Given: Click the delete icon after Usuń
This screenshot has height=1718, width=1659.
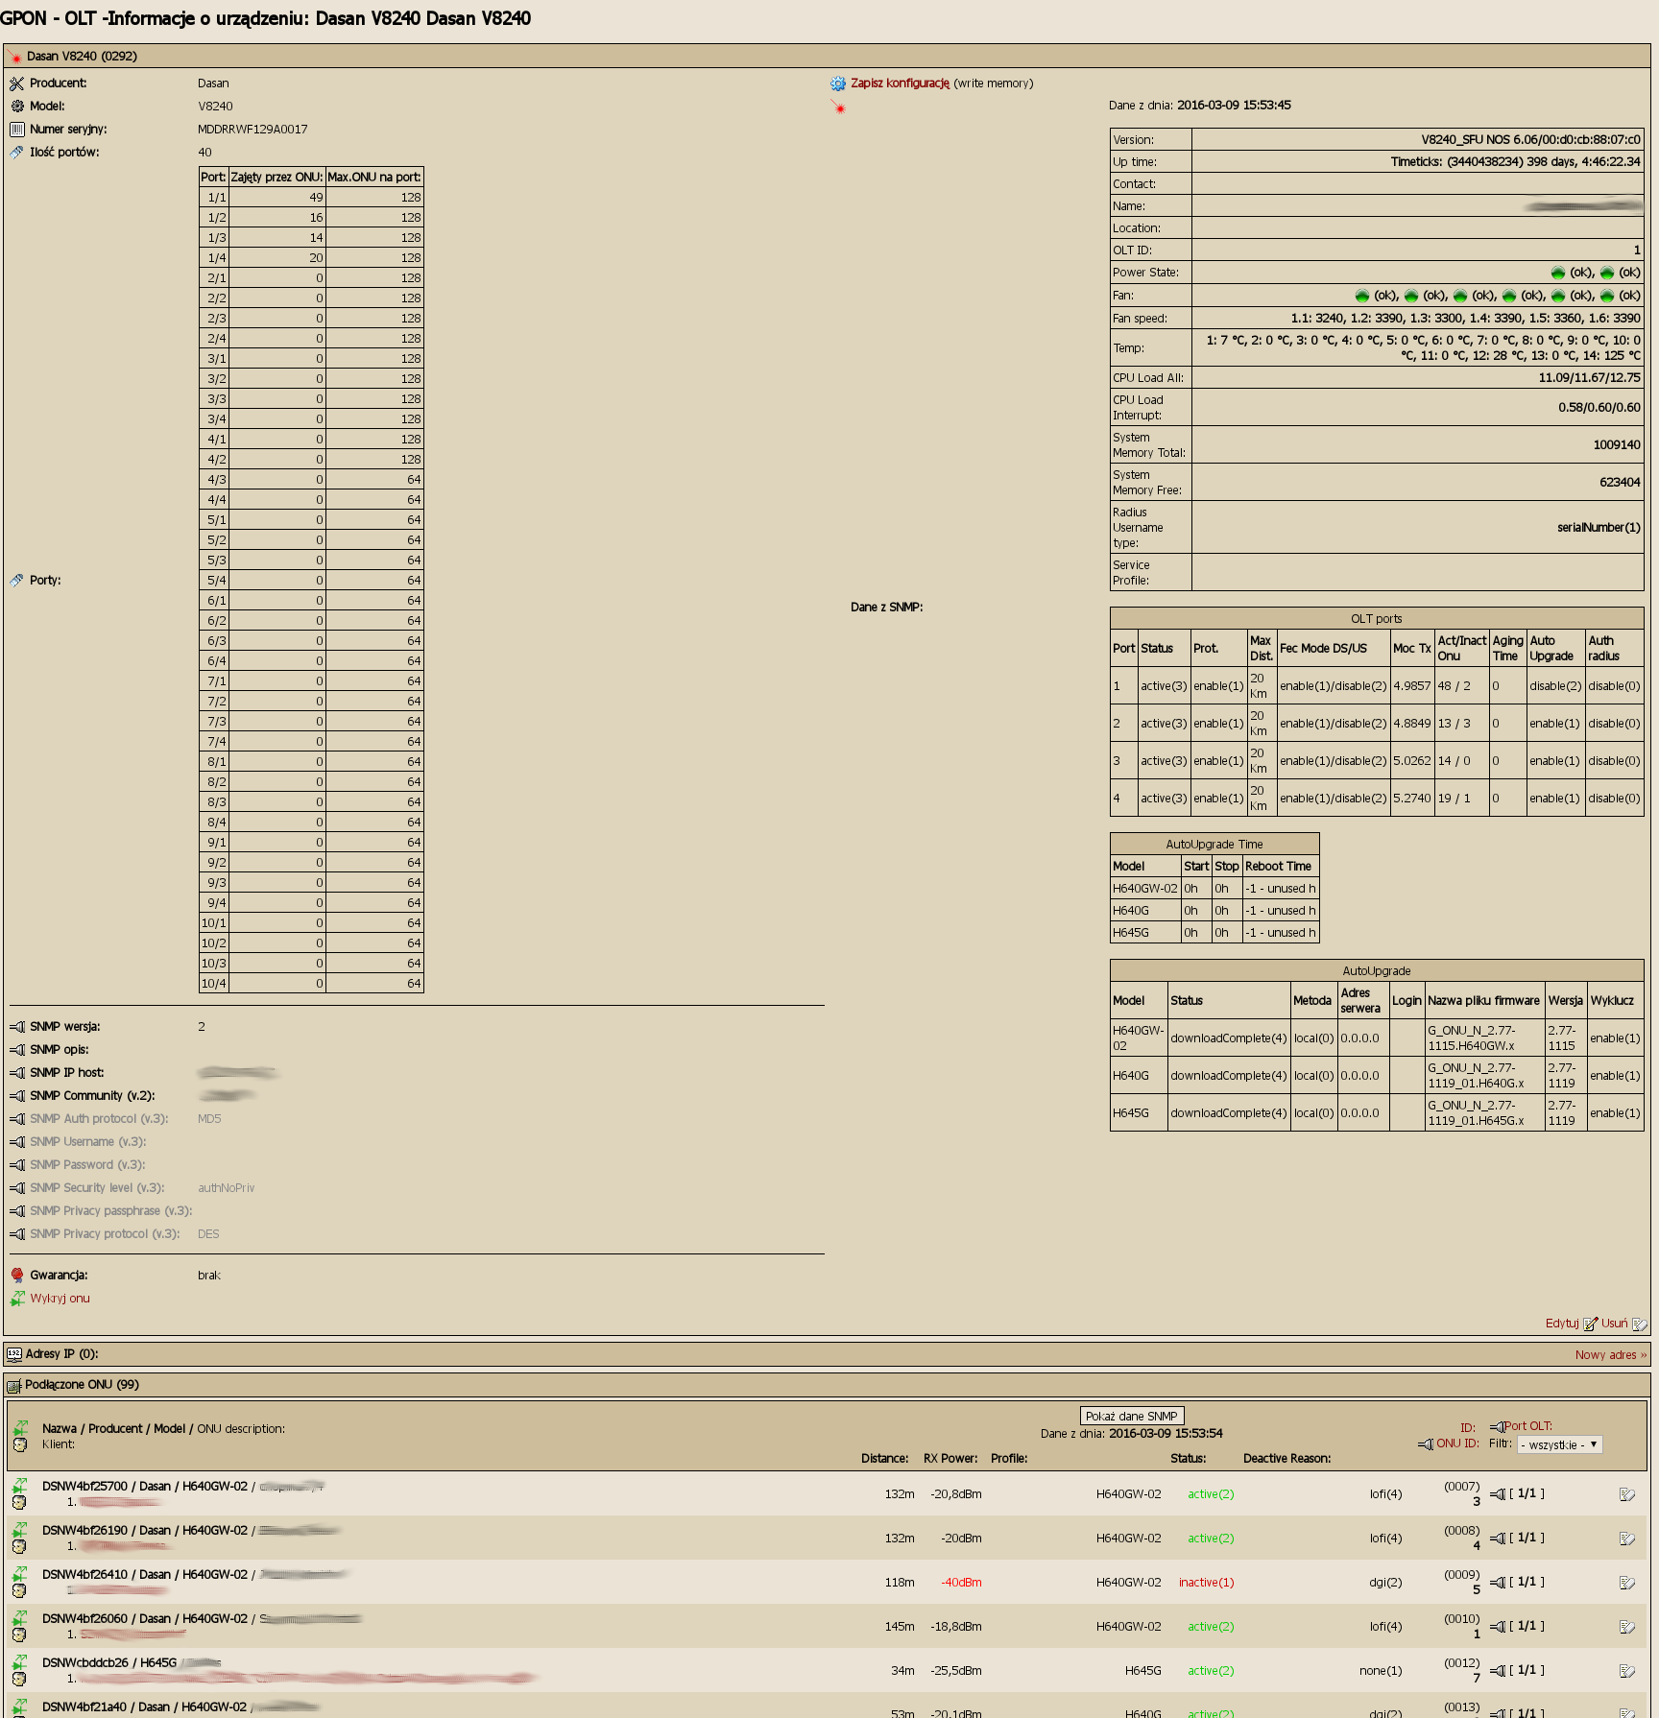Looking at the screenshot, I should (1640, 1324).
